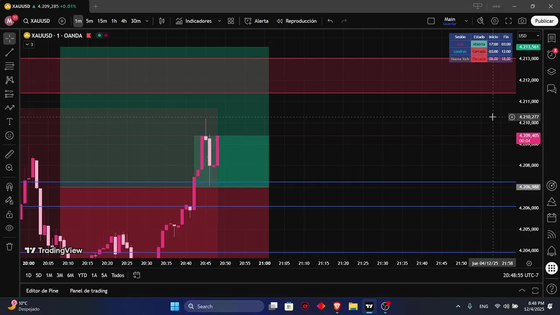Screen dimensions: 560x315
Task: Switch to the 5m timeframe
Action: coord(90,21)
